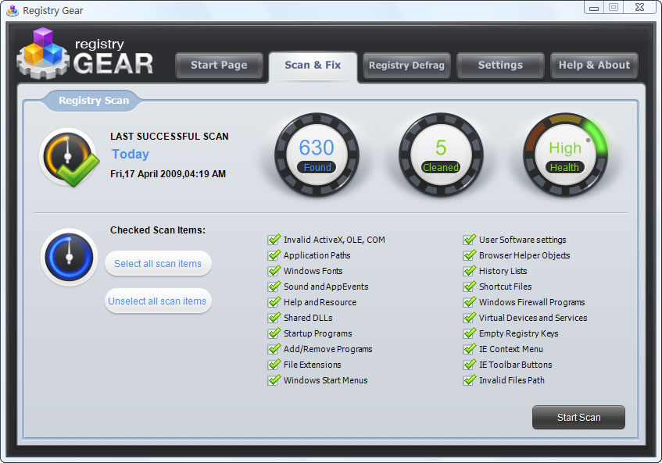Uncheck Browser Helper Objects
The height and width of the screenshot is (463, 662).
tap(470, 255)
